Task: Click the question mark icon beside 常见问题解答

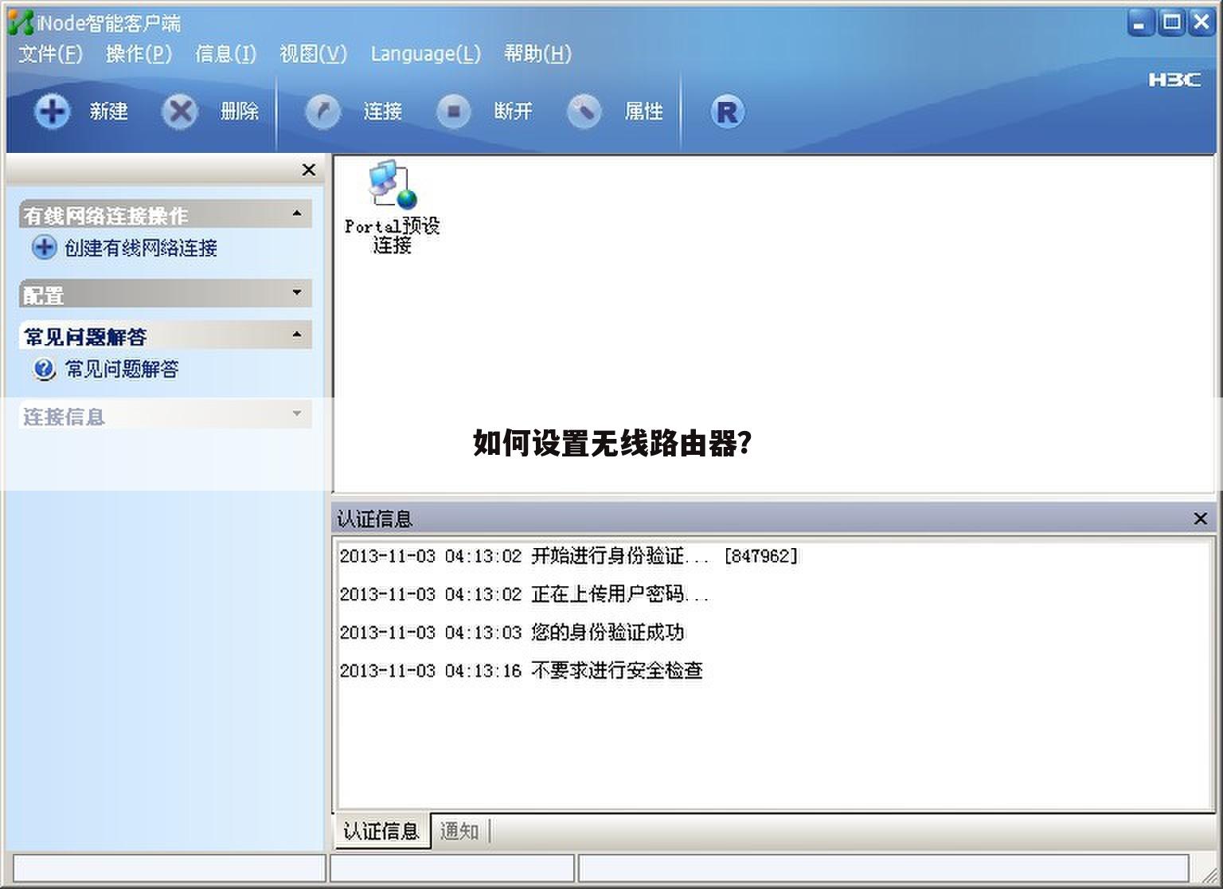Action: (44, 369)
